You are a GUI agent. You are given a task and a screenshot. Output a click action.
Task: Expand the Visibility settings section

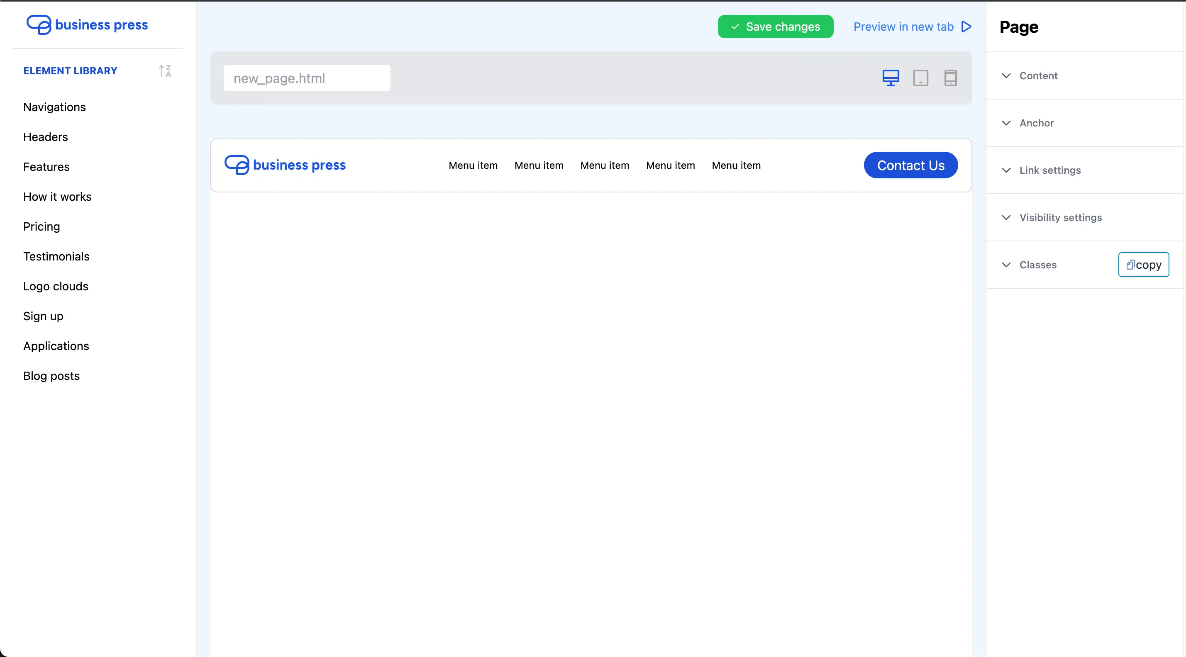pyautogui.click(x=1060, y=218)
